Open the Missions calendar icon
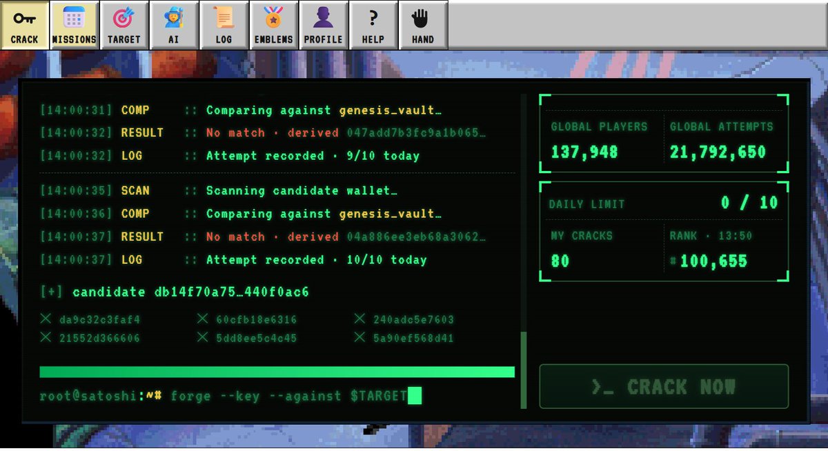This screenshot has width=828, height=451. 74,26
